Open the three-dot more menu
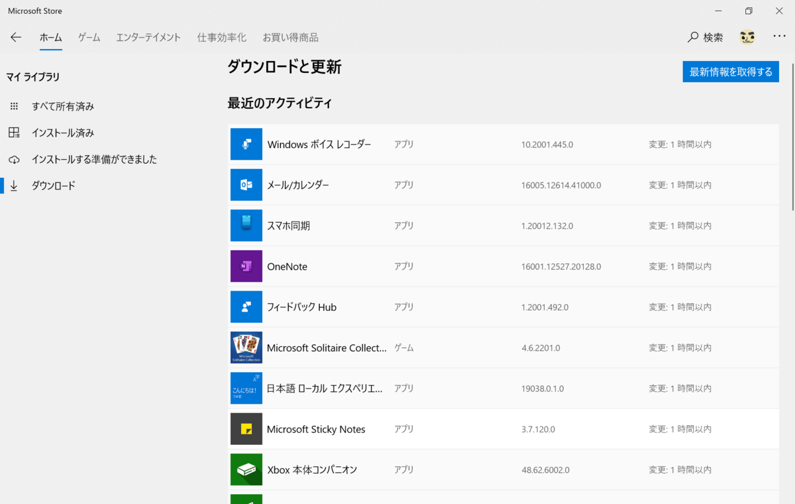Screen dimensions: 795x504 click(779, 36)
